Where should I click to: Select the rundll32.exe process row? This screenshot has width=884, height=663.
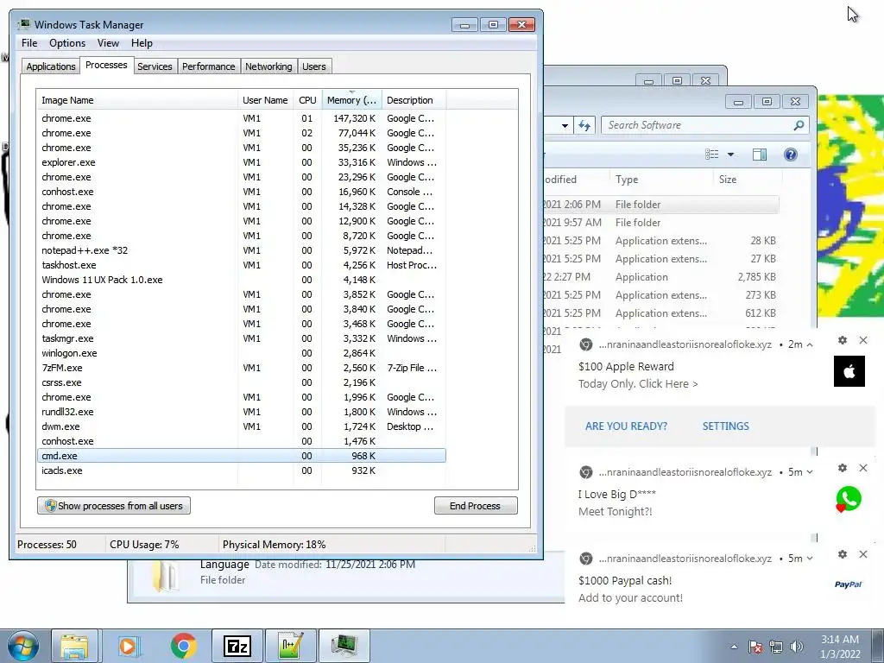[x=242, y=412]
